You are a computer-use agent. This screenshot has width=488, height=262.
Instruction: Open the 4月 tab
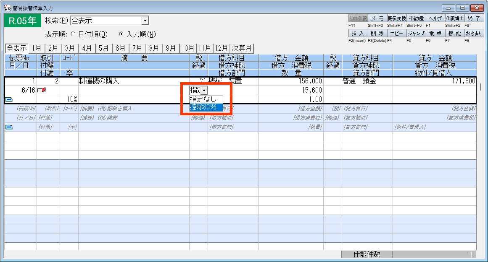(x=87, y=48)
